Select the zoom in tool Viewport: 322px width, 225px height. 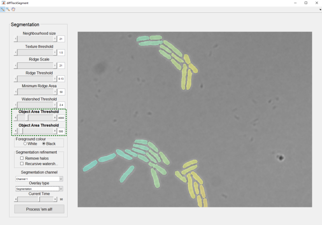click(2, 9)
